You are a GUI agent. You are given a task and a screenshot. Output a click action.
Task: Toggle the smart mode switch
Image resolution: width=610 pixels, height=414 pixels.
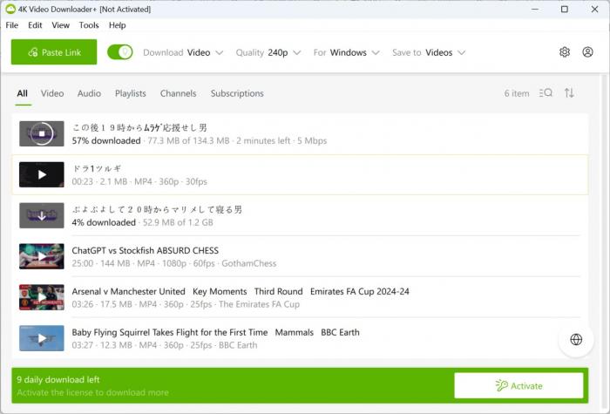point(120,52)
